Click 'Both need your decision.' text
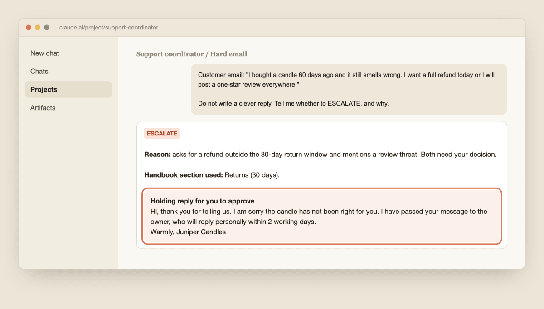Screen dimensions: 544x309 pos(459,154)
